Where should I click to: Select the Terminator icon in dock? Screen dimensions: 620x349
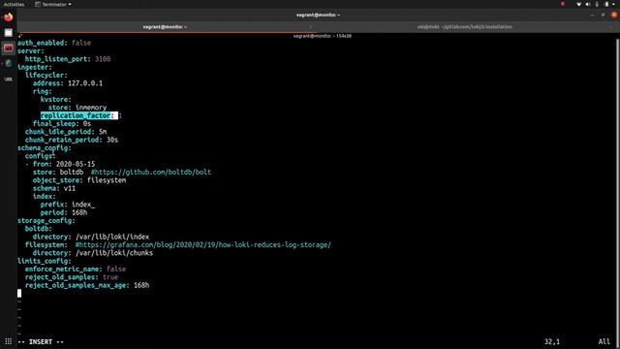click(x=9, y=48)
